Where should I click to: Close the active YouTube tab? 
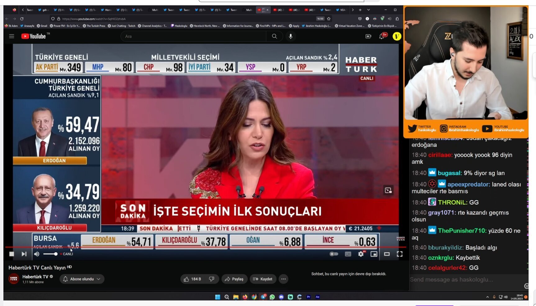point(267,10)
